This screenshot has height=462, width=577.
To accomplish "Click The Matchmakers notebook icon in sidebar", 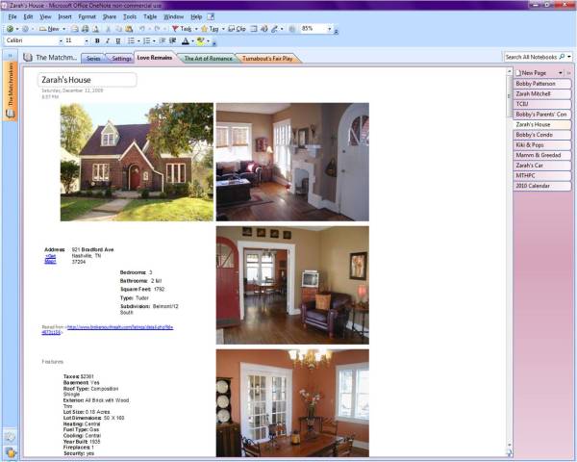I will 10,113.
